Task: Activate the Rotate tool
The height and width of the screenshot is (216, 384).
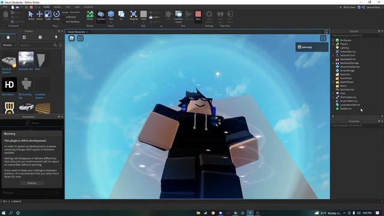Action: (x=56, y=16)
